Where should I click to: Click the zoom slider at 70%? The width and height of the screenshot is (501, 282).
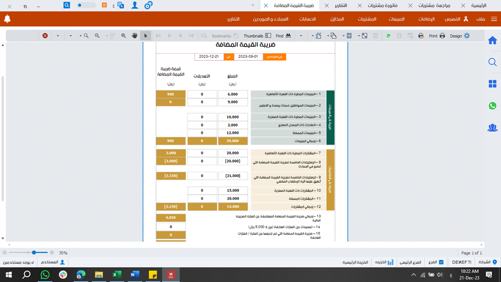[x=34, y=253]
